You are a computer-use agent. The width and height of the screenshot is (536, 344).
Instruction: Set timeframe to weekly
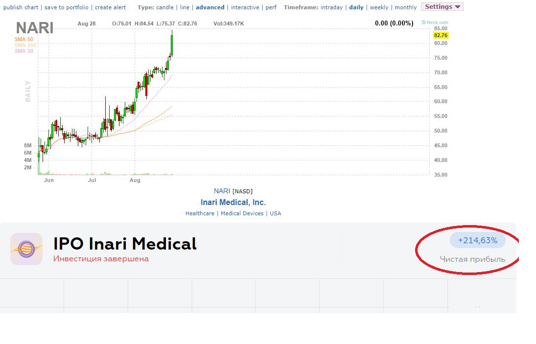pos(379,7)
